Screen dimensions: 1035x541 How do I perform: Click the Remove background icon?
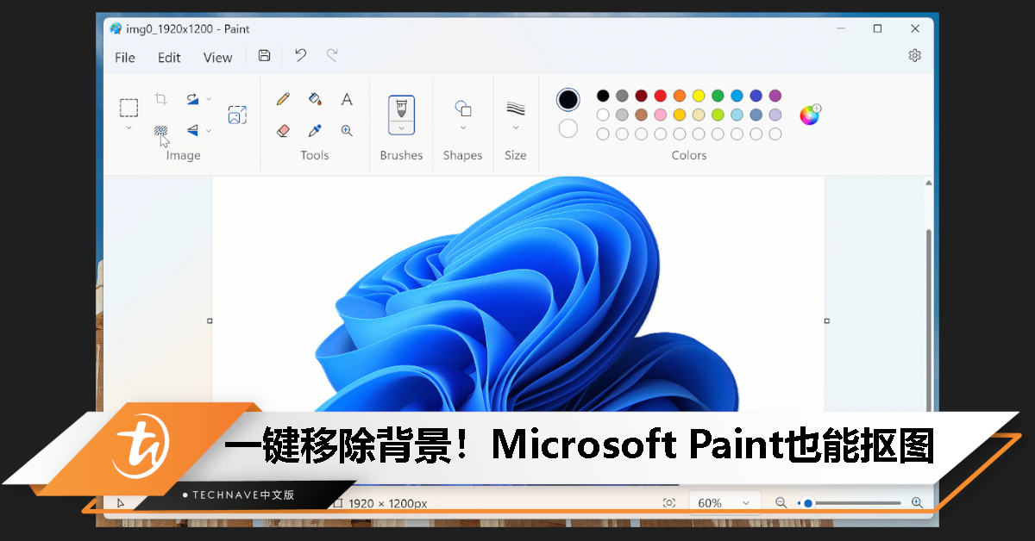point(160,130)
